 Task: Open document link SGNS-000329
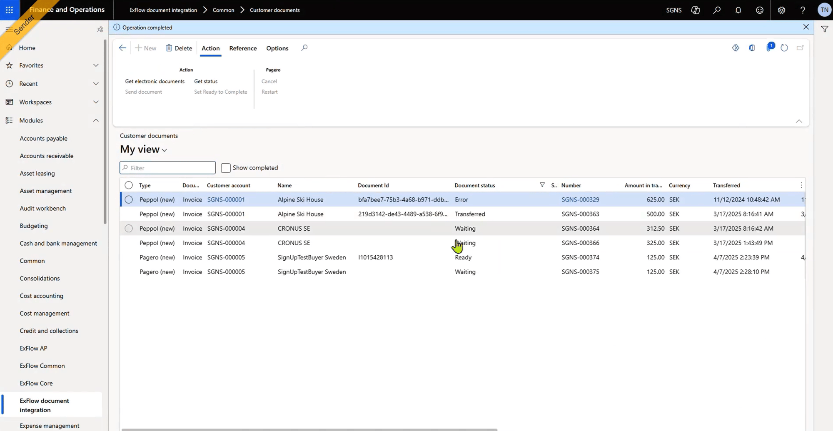580,199
